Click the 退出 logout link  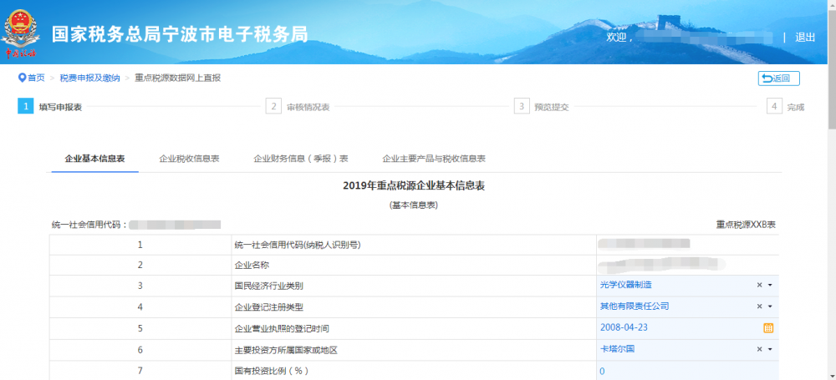805,38
